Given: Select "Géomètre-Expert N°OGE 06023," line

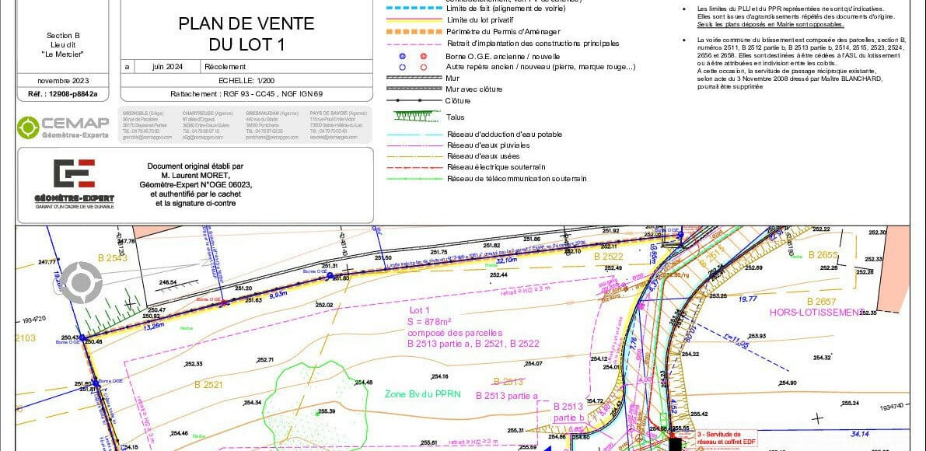Looking at the screenshot, I should [195, 185].
